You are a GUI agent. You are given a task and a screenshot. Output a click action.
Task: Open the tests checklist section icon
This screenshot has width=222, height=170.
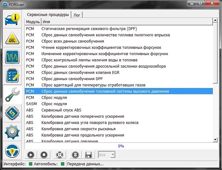point(12,75)
